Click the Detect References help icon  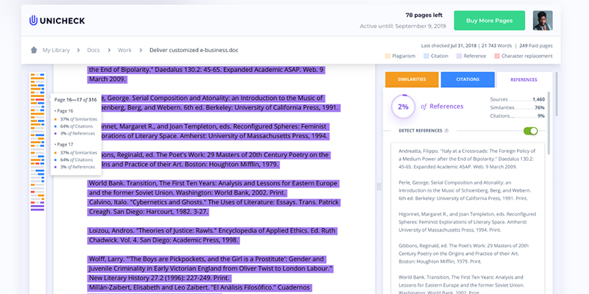(x=447, y=131)
